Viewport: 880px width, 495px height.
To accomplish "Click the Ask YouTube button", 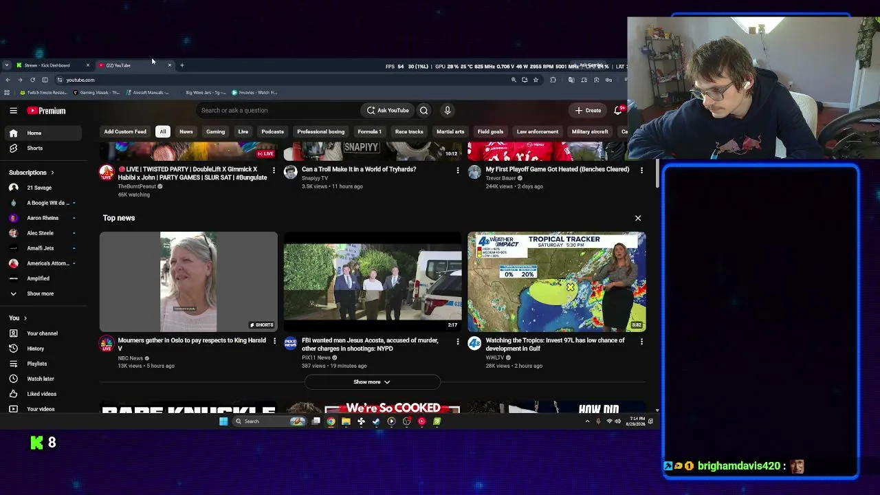I will pyautogui.click(x=388, y=110).
